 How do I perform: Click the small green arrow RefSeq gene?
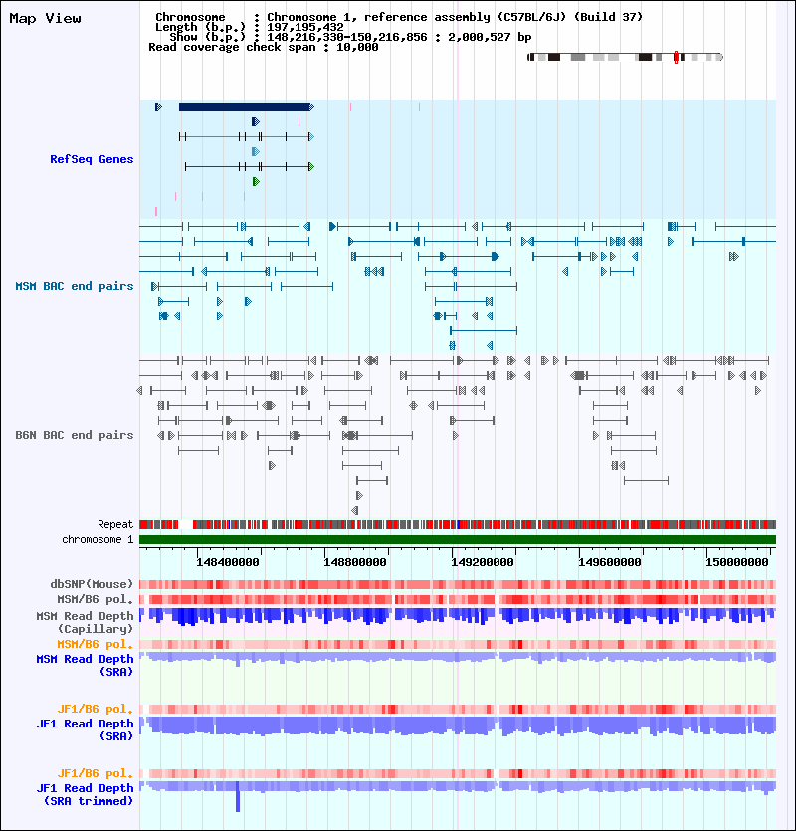tap(256, 182)
